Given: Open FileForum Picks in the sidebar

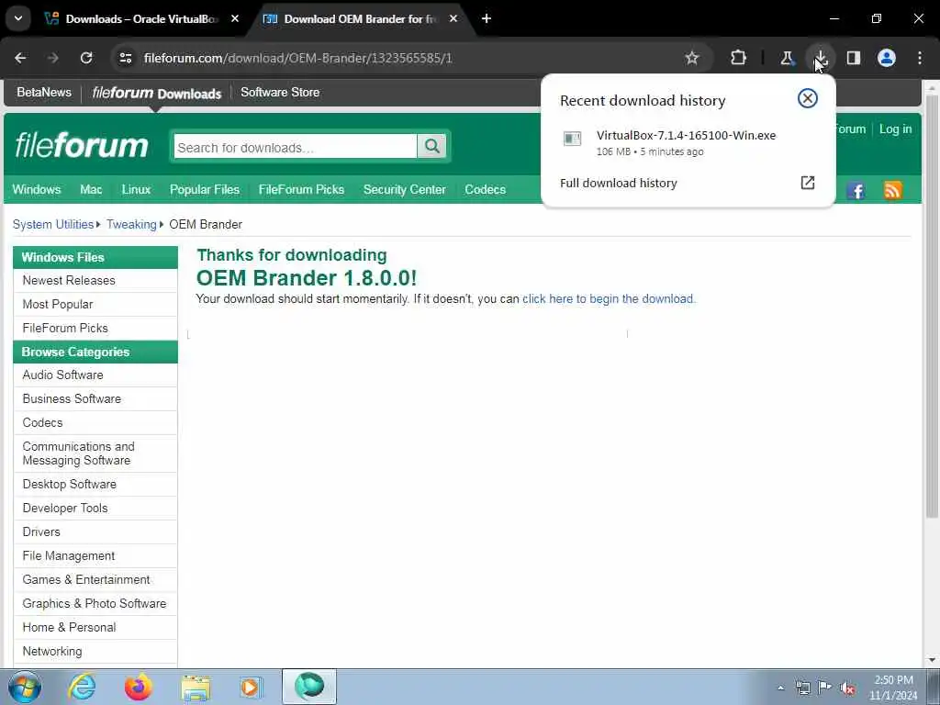Looking at the screenshot, I should click(95, 329).
